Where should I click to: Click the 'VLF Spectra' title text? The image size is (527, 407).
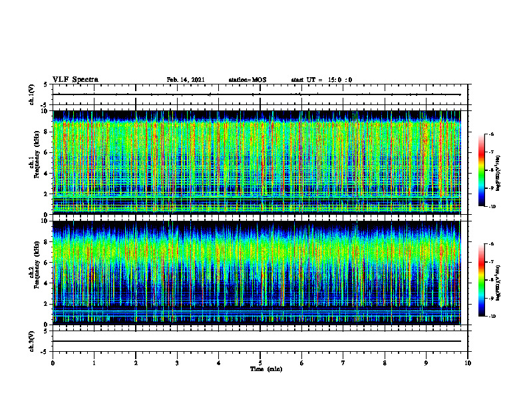75,80
